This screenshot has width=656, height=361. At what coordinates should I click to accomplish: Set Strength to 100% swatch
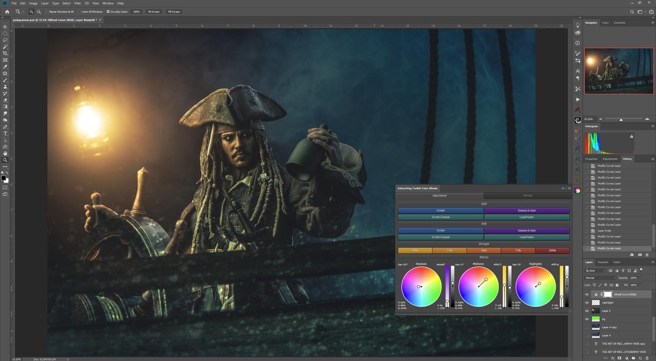pyautogui.click(x=552, y=251)
